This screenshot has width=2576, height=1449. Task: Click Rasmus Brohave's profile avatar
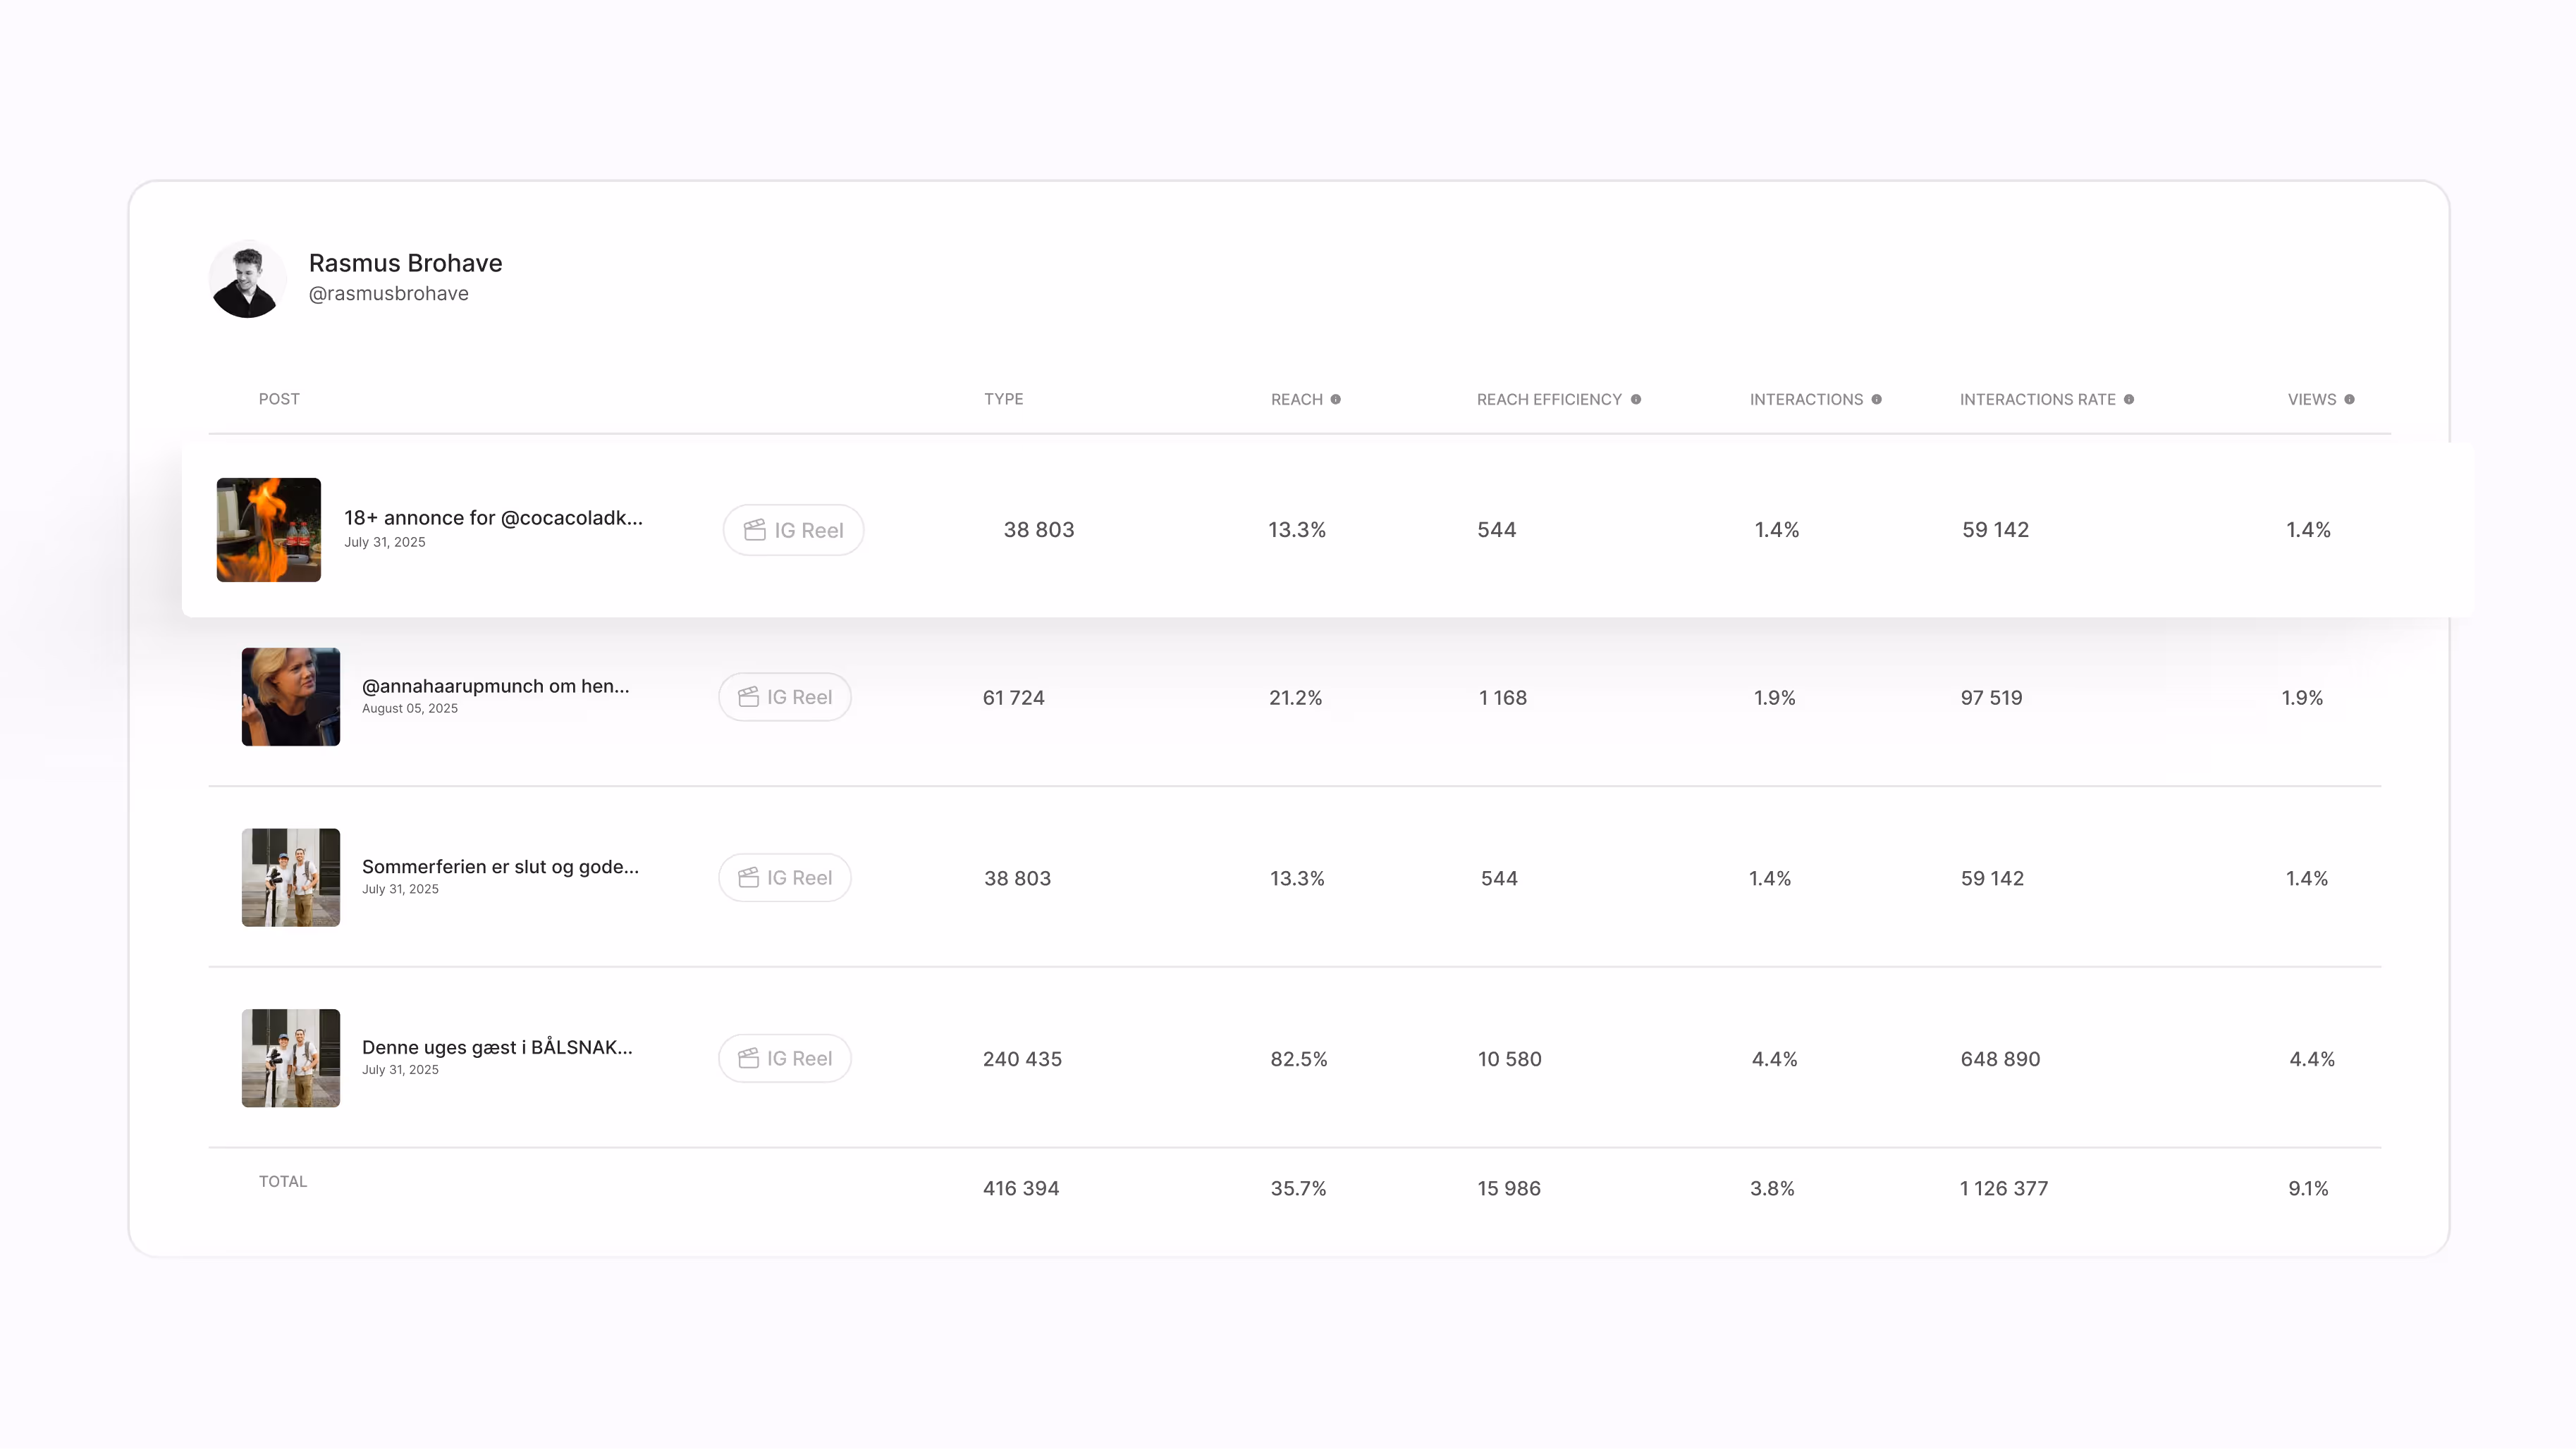(x=247, y=280)
